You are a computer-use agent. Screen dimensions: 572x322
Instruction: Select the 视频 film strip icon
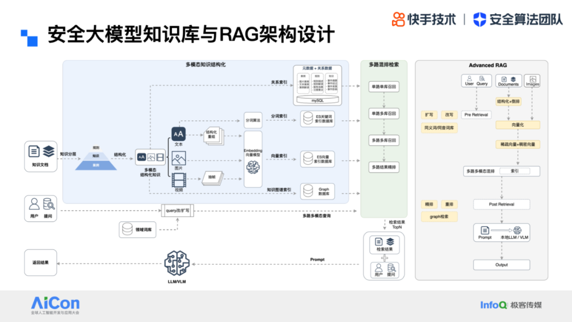pyautogui.click(x=178, y=181)
